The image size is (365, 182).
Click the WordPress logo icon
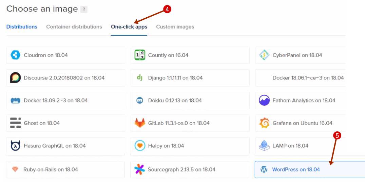tap(264, 169)
